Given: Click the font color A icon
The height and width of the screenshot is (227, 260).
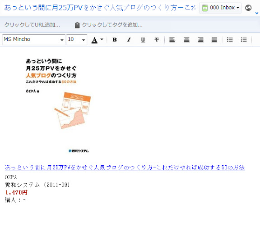Looking at the screenshot, I should tap(94, 40).
